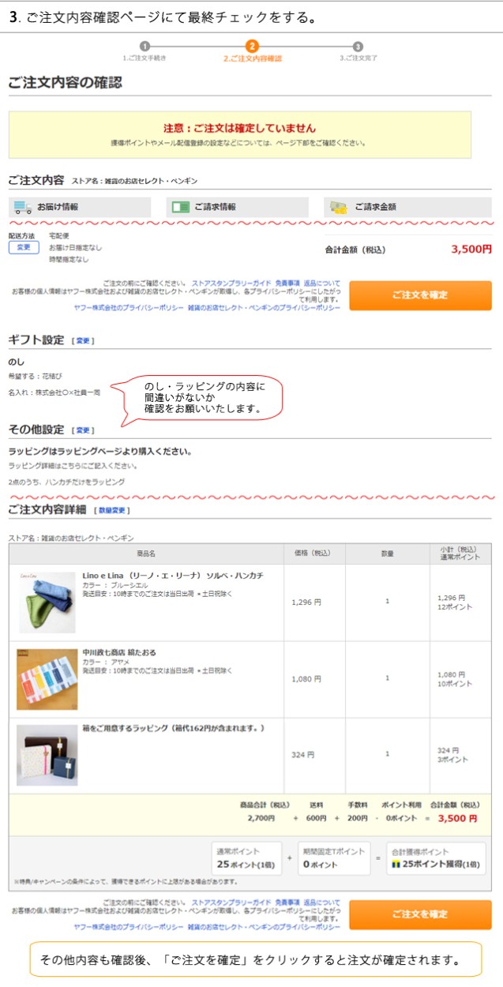Viewport: 503px width, 987px height.
Task: Click top ご注文を確定 orange button
Action: pyautogui.click(x=420, y=295)
